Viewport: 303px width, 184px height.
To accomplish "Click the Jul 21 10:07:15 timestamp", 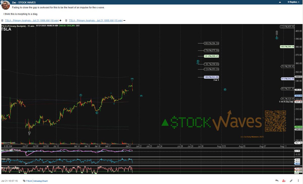I will tap(9, 181).
